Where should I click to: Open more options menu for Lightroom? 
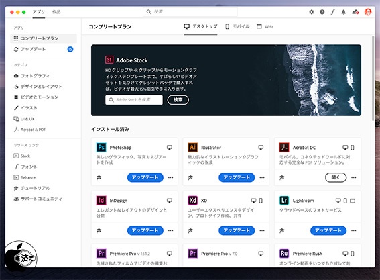point(354,230)
